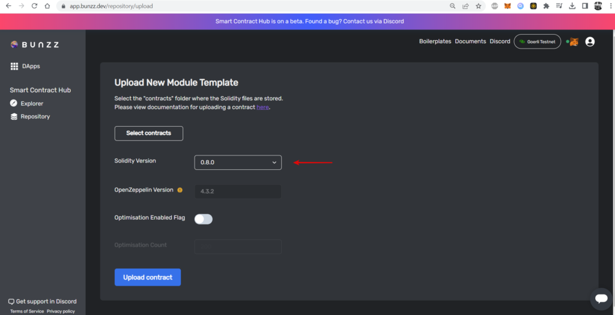Click the Smart Contract Hub heading
Screen dimensions: 615x315
[x=40, y=90]
